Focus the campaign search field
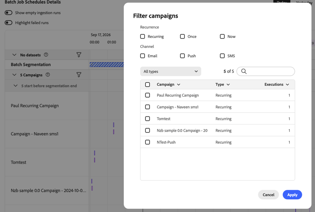 tap(265, 71)
